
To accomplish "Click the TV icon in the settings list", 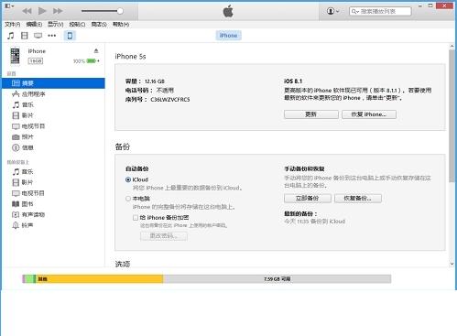I will click(16, 126).
